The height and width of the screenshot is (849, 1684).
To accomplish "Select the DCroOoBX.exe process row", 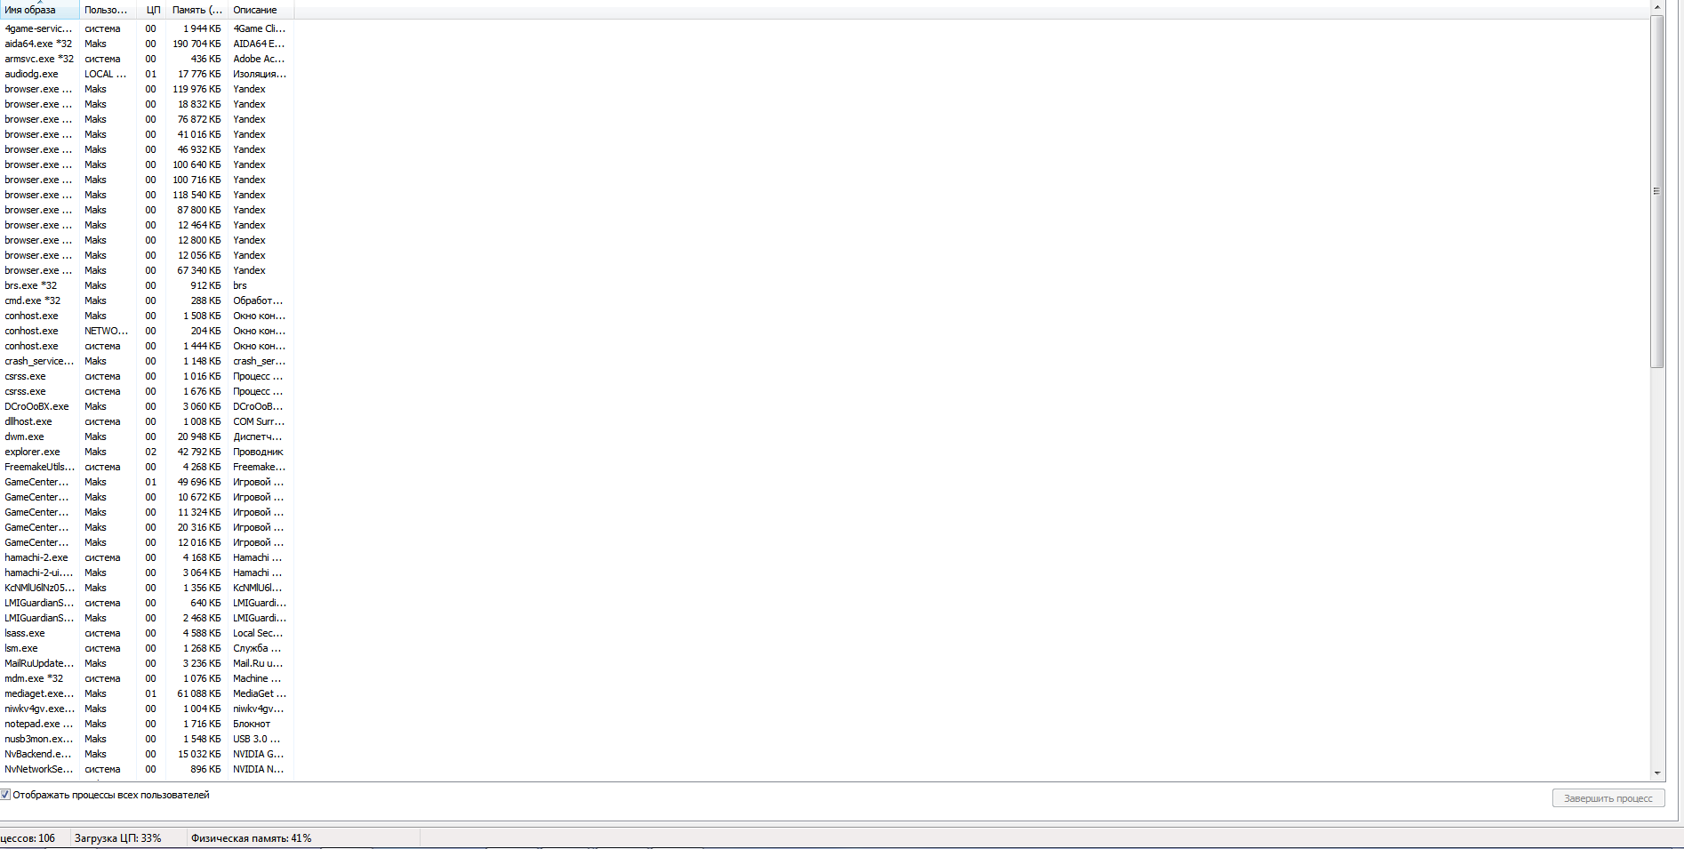I will tap(147, 406).
